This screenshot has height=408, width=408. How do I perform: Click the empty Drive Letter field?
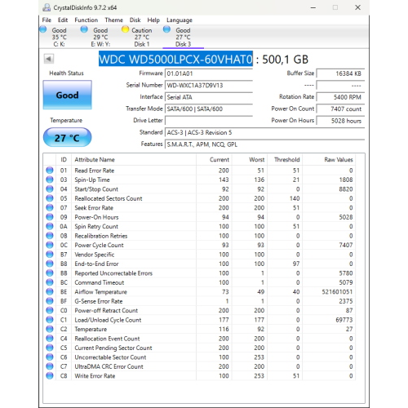point(209,121)
